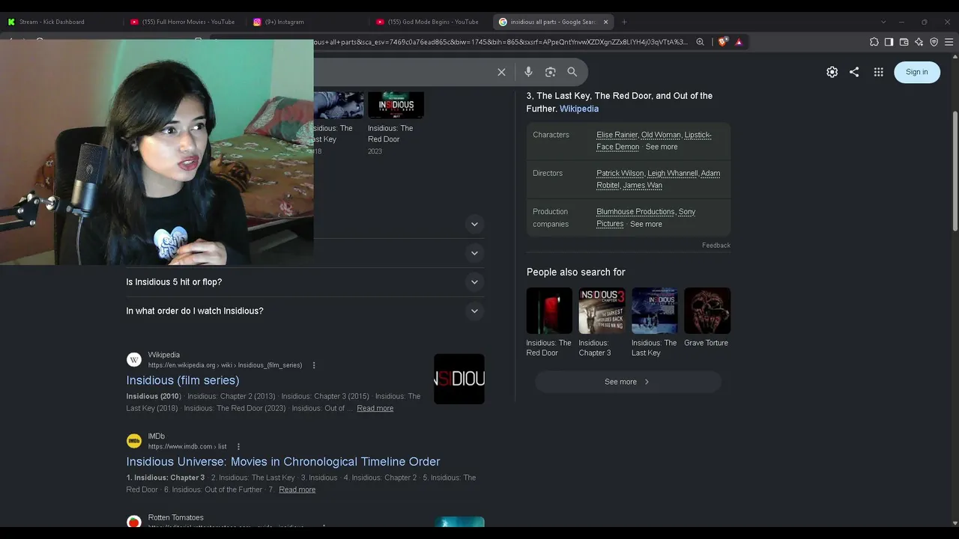Click the Patrick Wilson director link

coord(620,173)
